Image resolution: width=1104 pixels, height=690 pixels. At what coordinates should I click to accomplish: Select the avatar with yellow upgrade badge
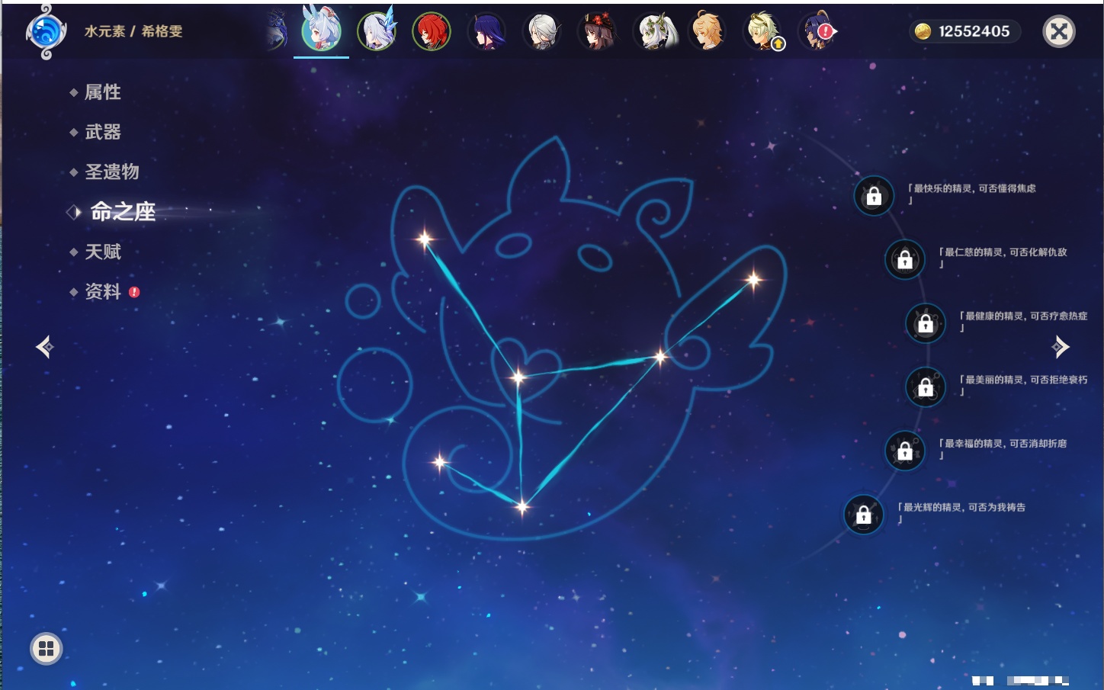(x=762, y=32)
